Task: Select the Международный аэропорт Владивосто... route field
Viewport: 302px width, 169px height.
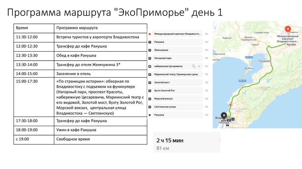Action: [x=177, y=34]
